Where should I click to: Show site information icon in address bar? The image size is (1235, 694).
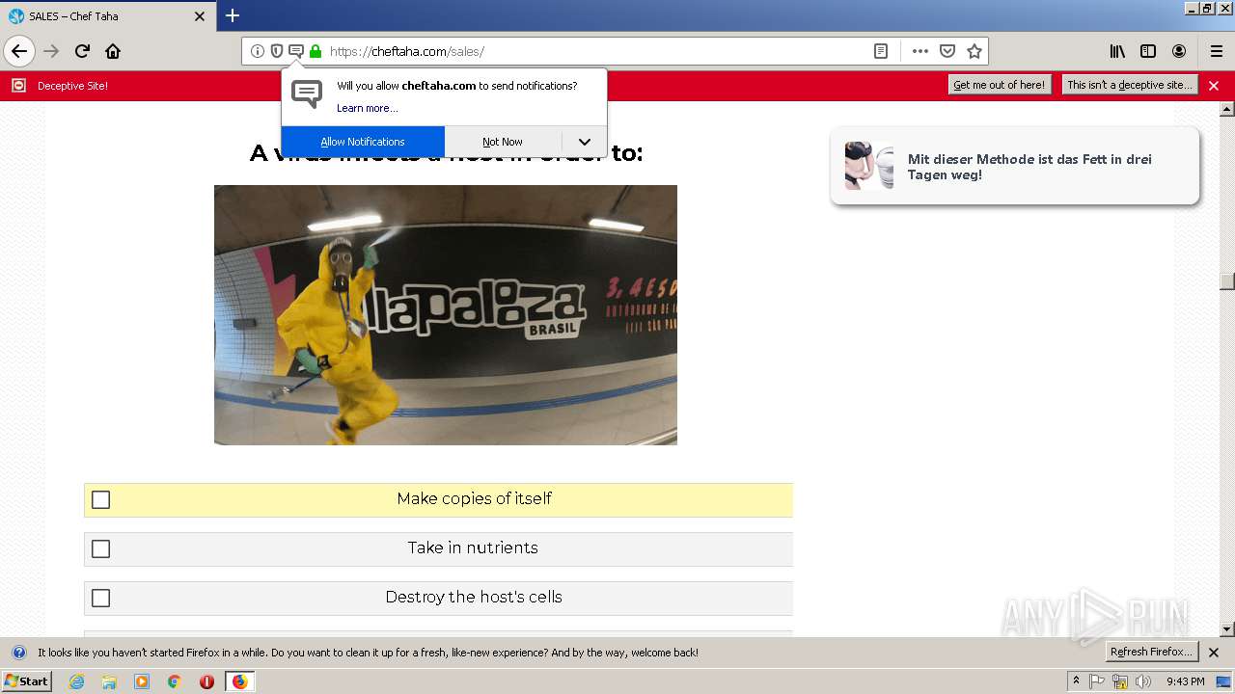coord(258,51)
